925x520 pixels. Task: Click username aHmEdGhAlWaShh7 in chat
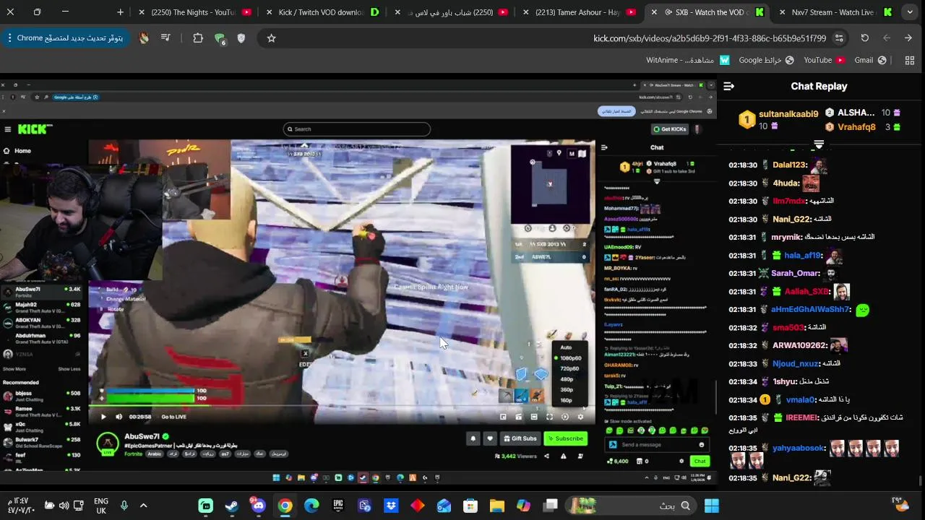[810, 309]
